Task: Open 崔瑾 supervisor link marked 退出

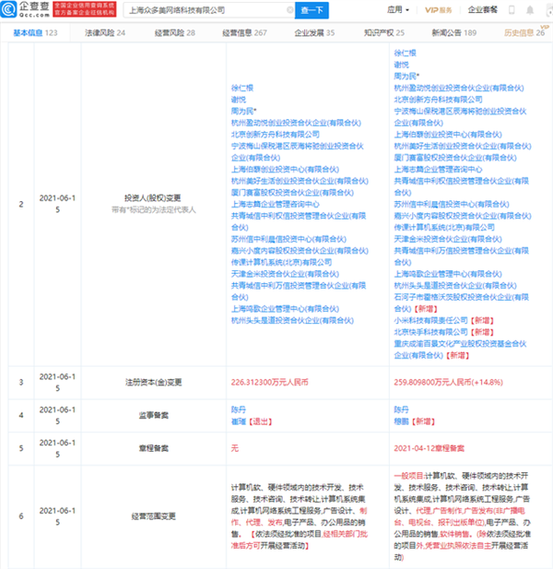Action: [x=238, y=421]
